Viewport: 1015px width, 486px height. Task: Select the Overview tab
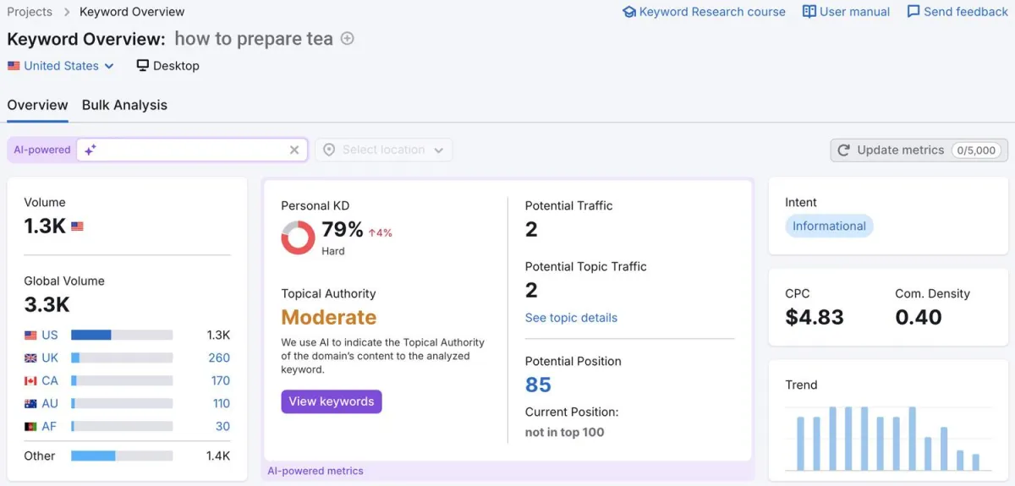[37, 105]
